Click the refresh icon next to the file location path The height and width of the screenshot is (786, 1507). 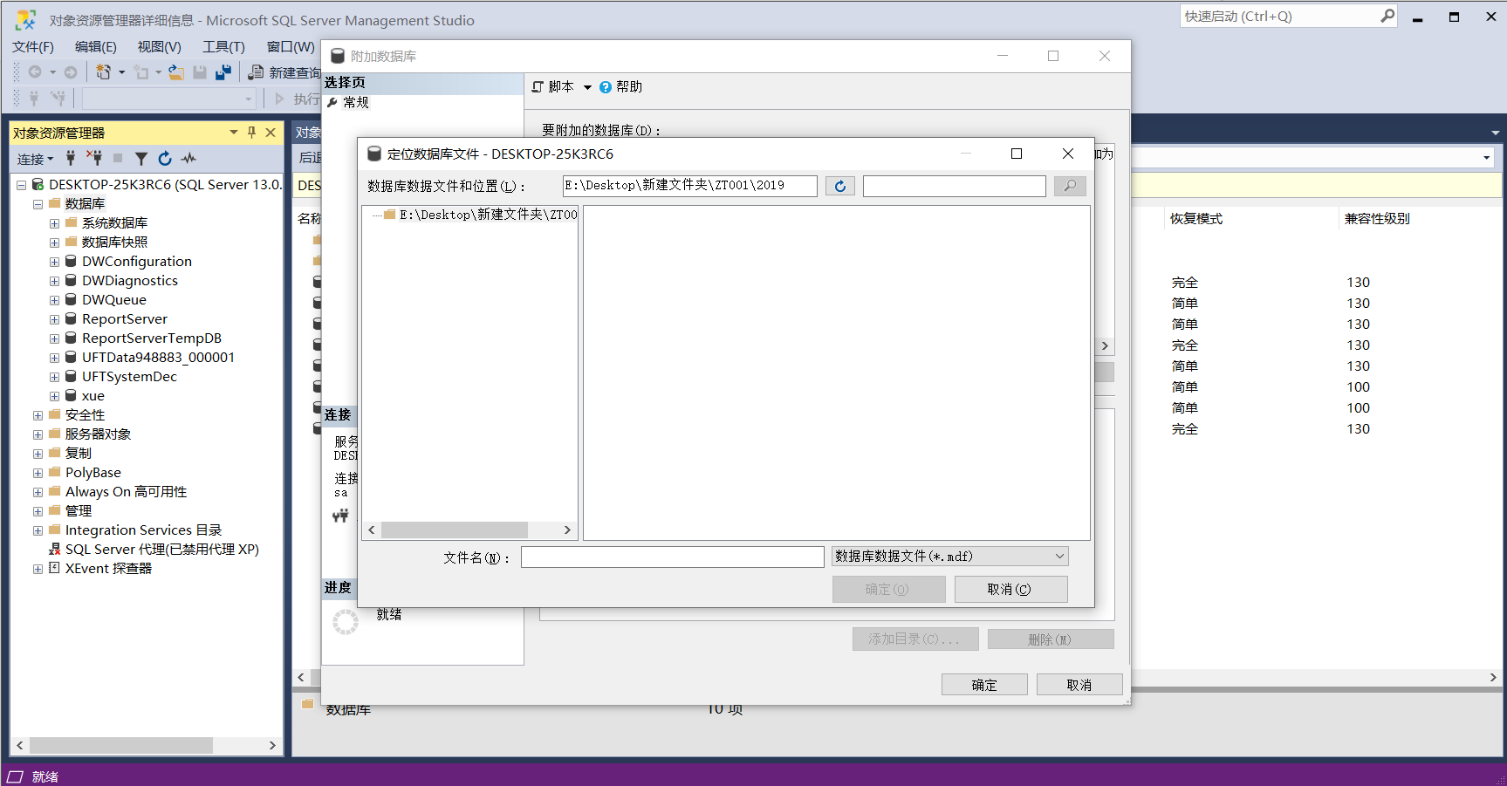click(840, 186)
